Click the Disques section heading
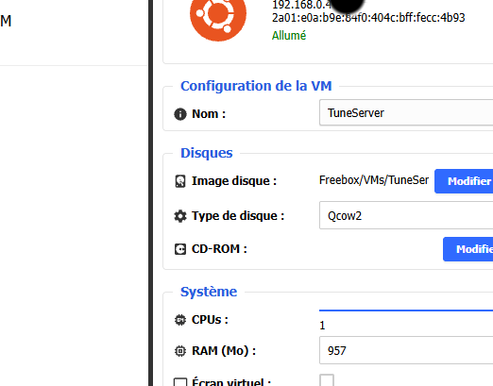The image size is (493, 386). (207, 153)
